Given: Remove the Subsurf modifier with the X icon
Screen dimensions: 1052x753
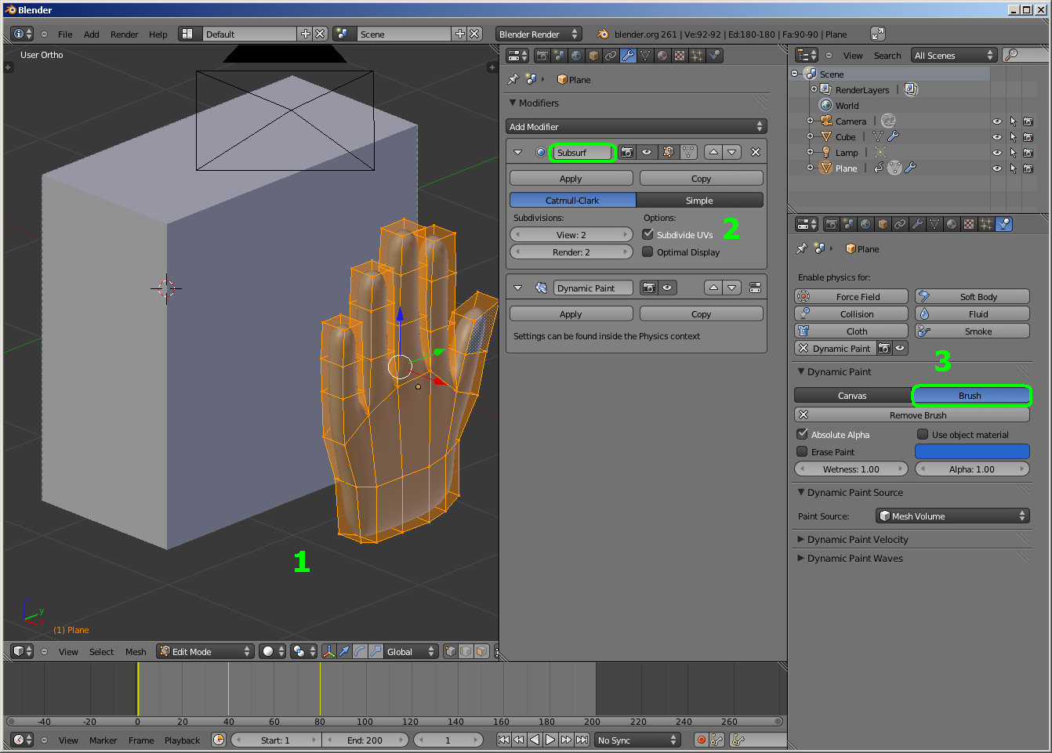Looking at the screenshot, I should 755,152.
